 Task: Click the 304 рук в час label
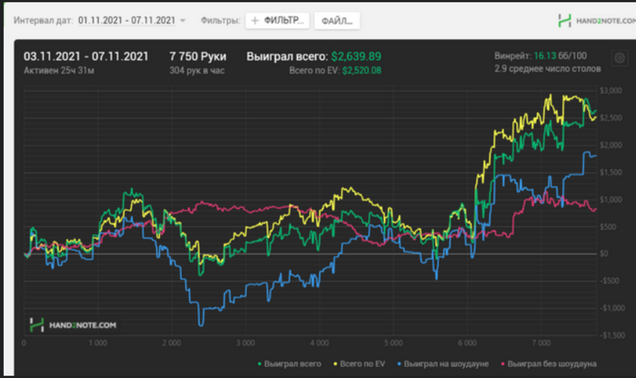(197, 71)
